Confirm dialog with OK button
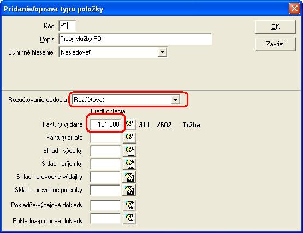Viewport: 303px width, 233px height. pyautogui.click(x=275, y=27)
